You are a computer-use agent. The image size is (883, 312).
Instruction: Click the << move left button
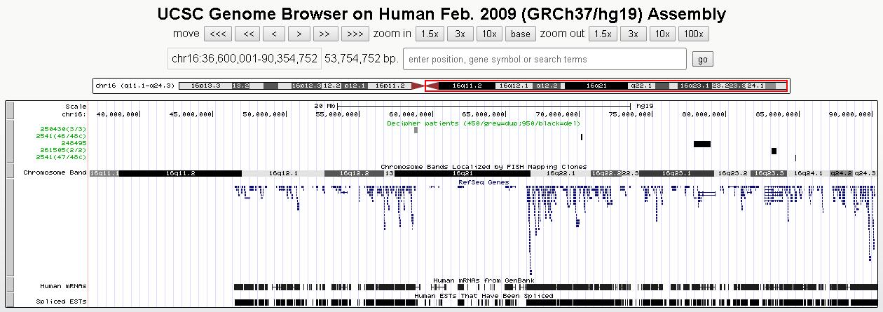248,34
